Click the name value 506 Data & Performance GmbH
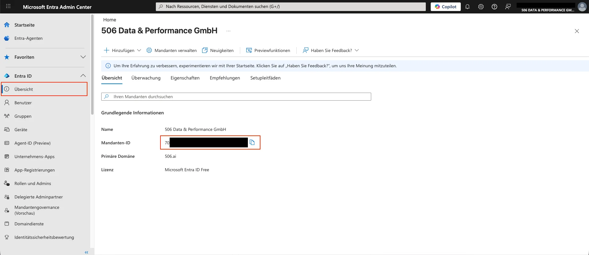Screen dimensions: 589x255 click(195, 129)
